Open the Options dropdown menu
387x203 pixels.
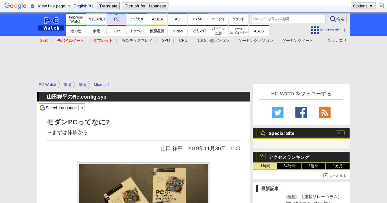pyautogui.click(x=363, y=6)
